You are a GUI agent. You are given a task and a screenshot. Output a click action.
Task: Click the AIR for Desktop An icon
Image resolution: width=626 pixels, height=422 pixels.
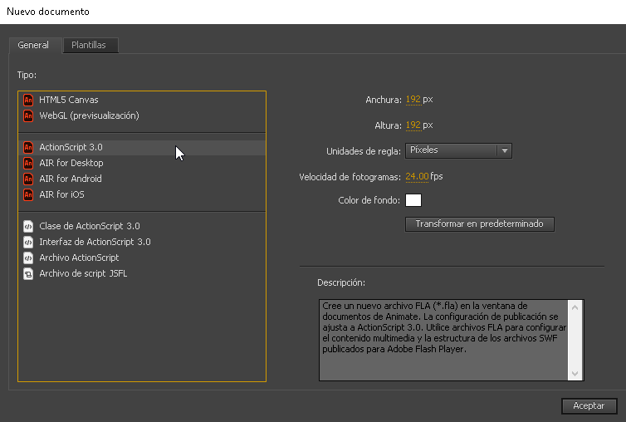click(x=28, y=163)
